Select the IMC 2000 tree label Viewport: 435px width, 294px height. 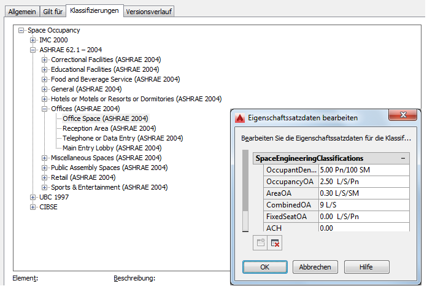pos(53,40)
